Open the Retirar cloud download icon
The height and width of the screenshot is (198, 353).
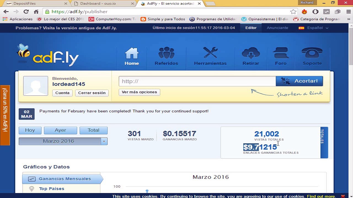coord(251,53)
